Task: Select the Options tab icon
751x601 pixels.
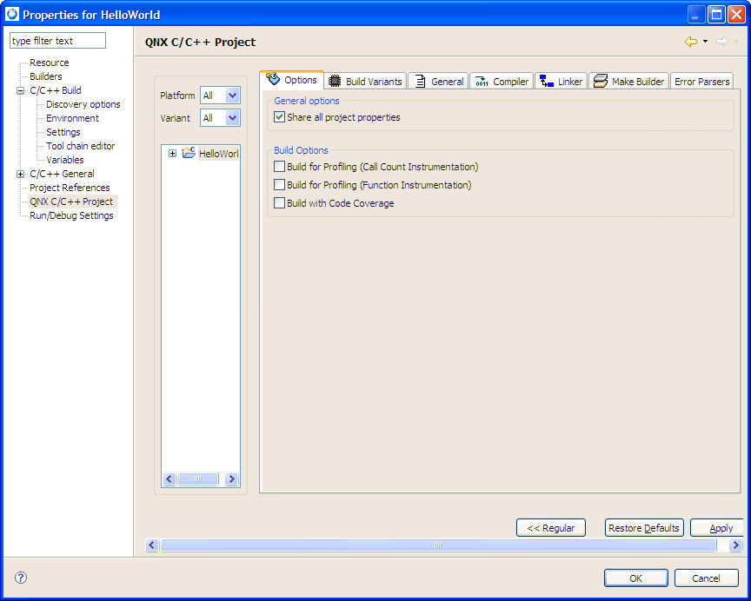Action: (274, 79)
